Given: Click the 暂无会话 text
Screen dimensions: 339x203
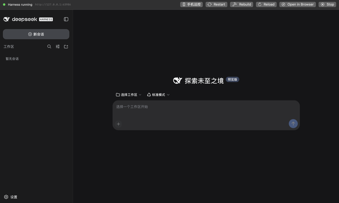Looking at the screenshot, I should pyautogui.click(x=12, y=59).
